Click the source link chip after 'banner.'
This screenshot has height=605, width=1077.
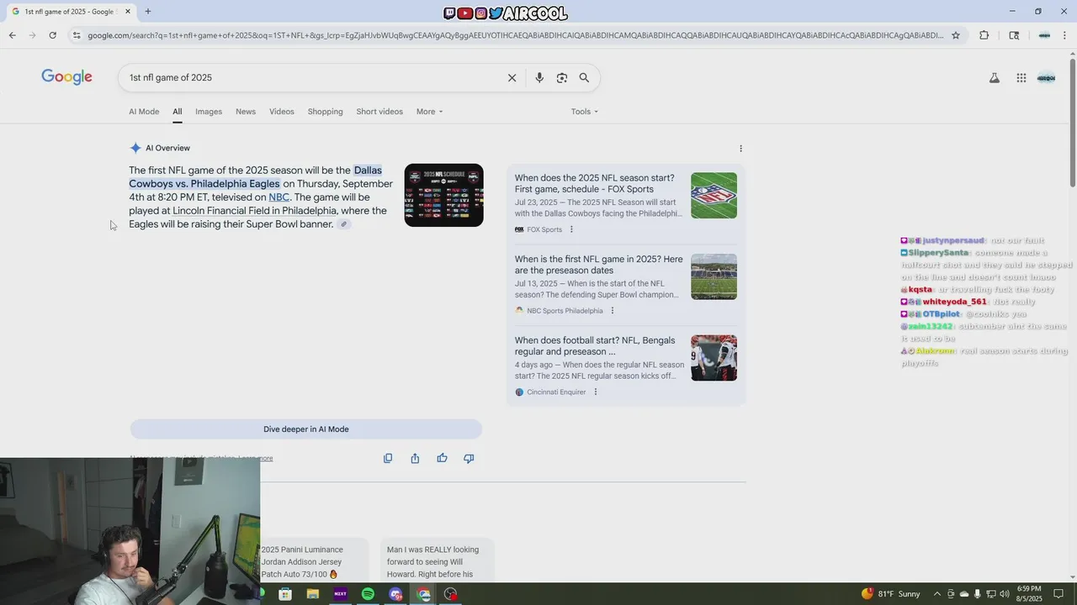click(343, 224)
